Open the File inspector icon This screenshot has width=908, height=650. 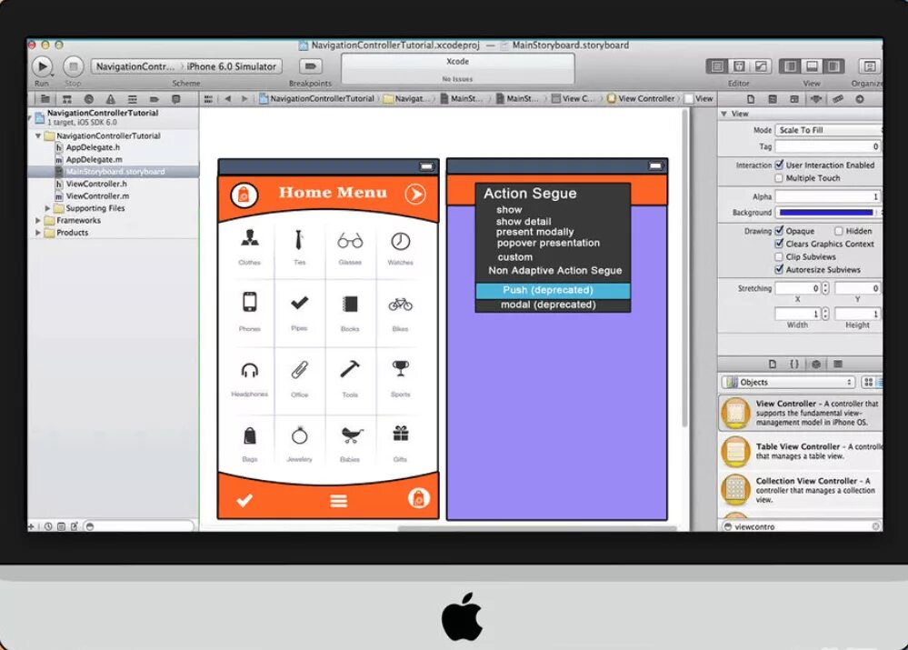click(x=751, y=99)
